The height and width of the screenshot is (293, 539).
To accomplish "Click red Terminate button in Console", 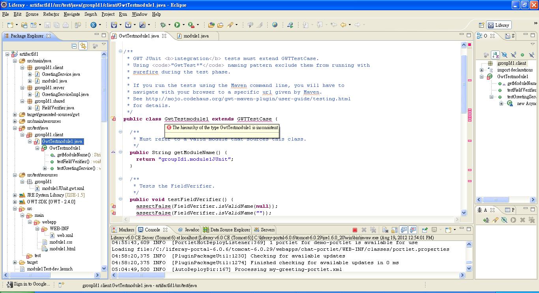I will point(355,229).
